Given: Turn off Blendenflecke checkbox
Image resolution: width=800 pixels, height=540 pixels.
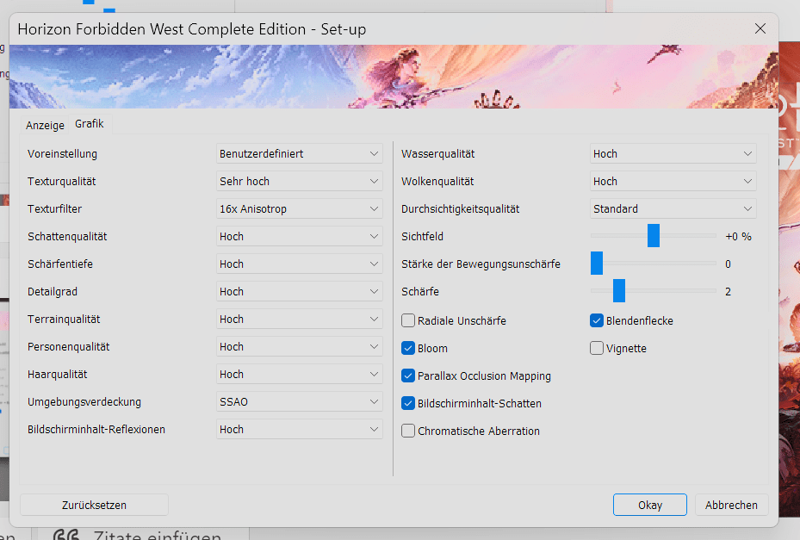Looking at the screenshot, I should [x=597, y=321].
